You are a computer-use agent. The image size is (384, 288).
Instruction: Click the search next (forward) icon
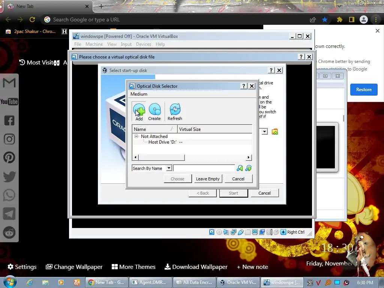(x=248, y=168)
